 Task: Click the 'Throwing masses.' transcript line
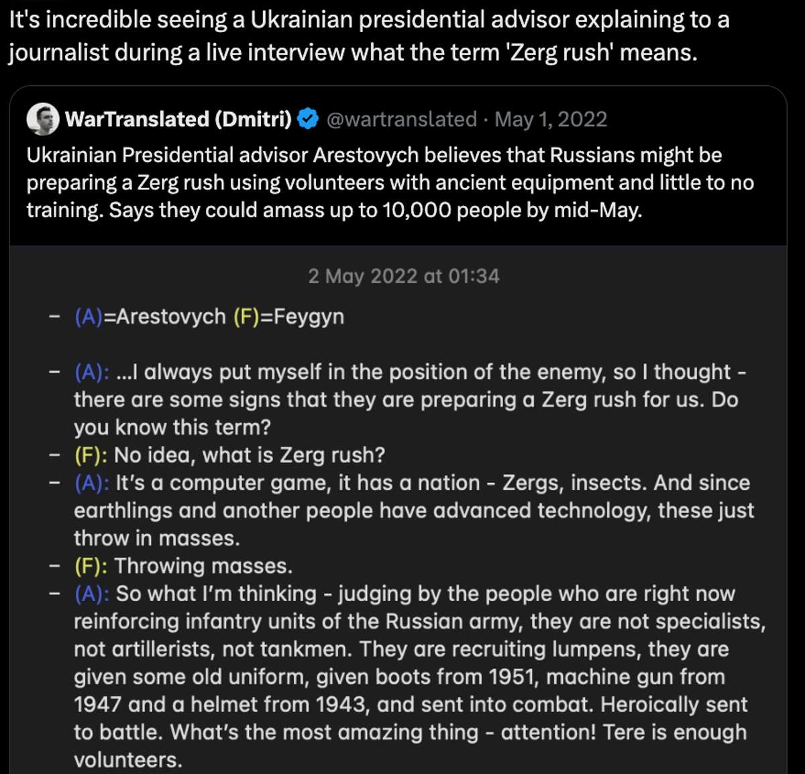(203, 566)
